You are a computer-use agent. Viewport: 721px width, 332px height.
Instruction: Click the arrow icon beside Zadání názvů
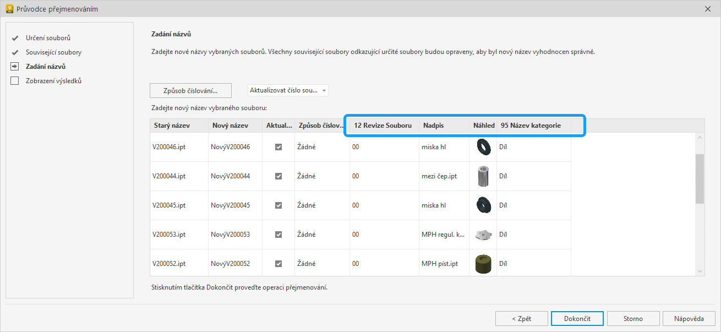(15, 67)
